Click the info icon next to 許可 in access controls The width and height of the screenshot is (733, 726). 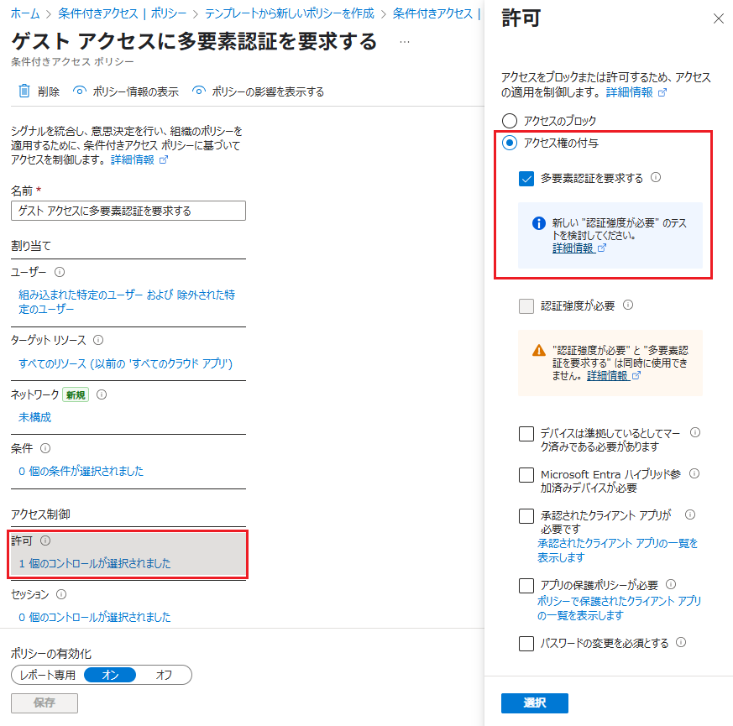click(45, 541)
